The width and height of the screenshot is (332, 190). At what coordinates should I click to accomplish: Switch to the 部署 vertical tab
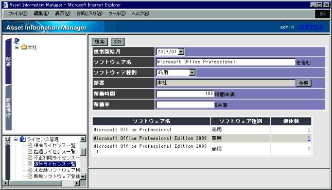coord(8,61)
